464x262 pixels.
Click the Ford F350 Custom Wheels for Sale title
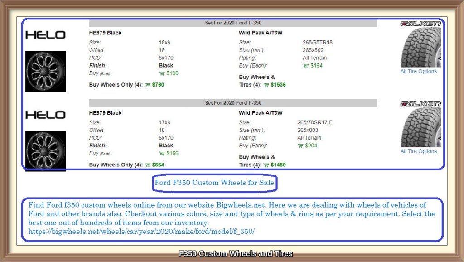[214, 183]
